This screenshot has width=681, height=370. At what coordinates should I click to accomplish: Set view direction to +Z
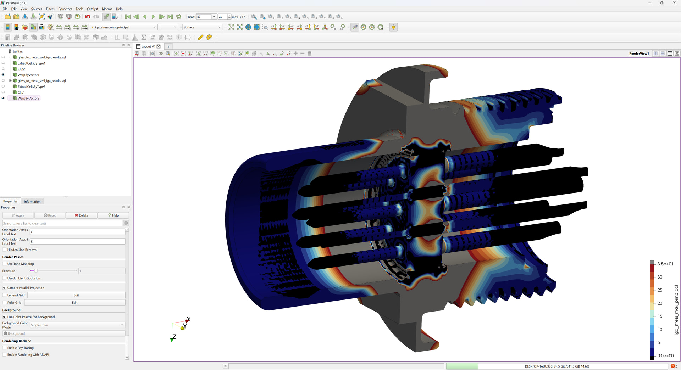pyautogui.click(x=308, y=27)
